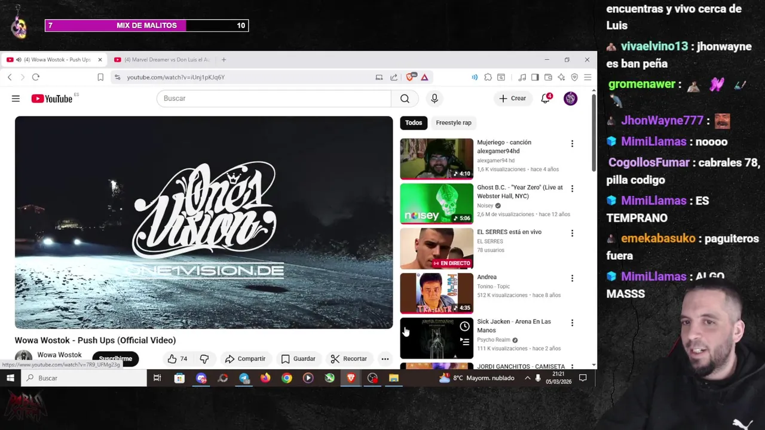765x430 pixels.
Task: Open options for Ghost B.C. video
Action: (572, 188)
